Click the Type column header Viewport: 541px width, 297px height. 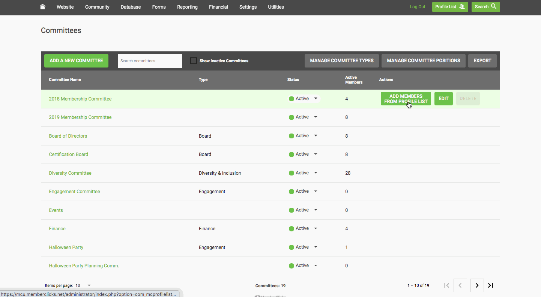(x=203, y=79)
